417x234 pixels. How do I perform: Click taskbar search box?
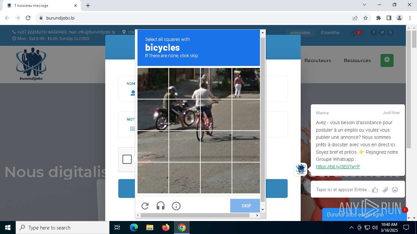coord(63,227)
